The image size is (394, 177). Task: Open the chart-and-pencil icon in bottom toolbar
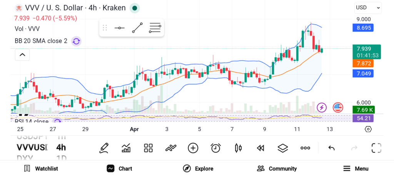(x=126, y=148)
